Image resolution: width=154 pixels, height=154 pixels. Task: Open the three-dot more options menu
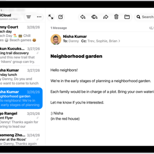click(x=39, y=17)
